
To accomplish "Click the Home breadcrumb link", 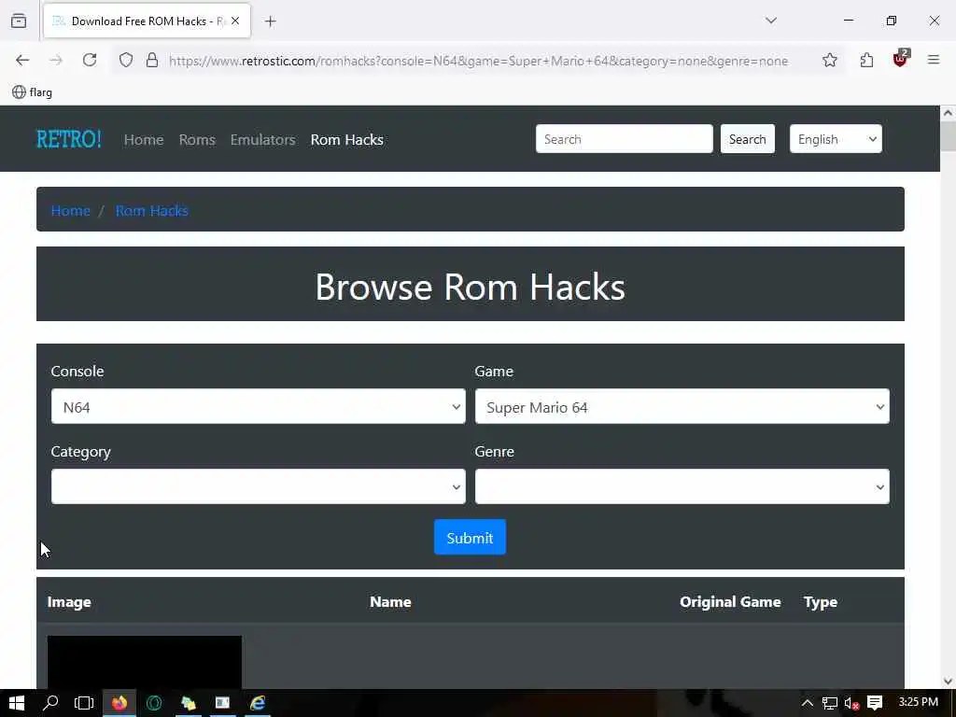I will 71,210.
